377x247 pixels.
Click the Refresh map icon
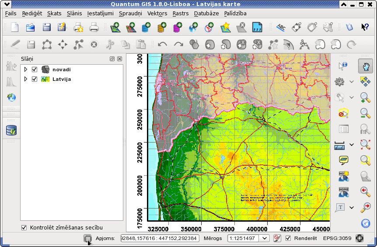point(365,223)
